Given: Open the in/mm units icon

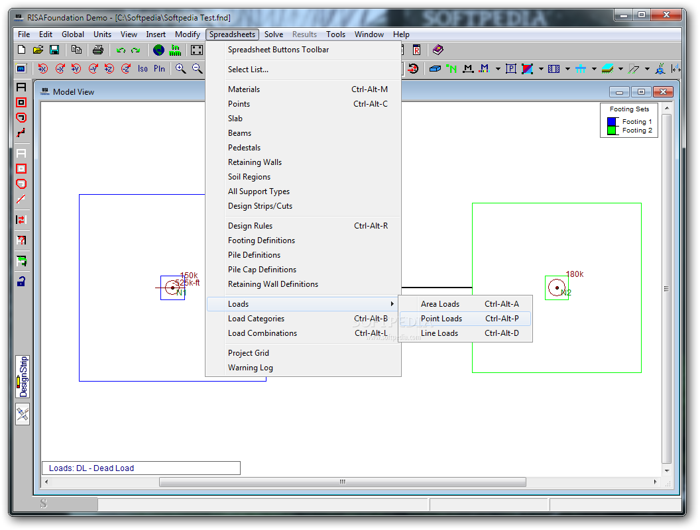Looking at the screenshot, I should click(x=175, y=50).
